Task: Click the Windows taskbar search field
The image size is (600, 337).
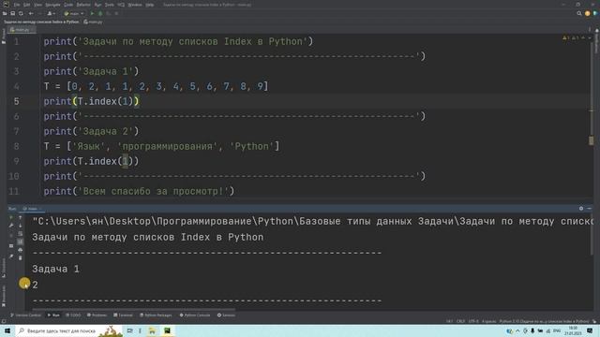Action: point(68,330)
